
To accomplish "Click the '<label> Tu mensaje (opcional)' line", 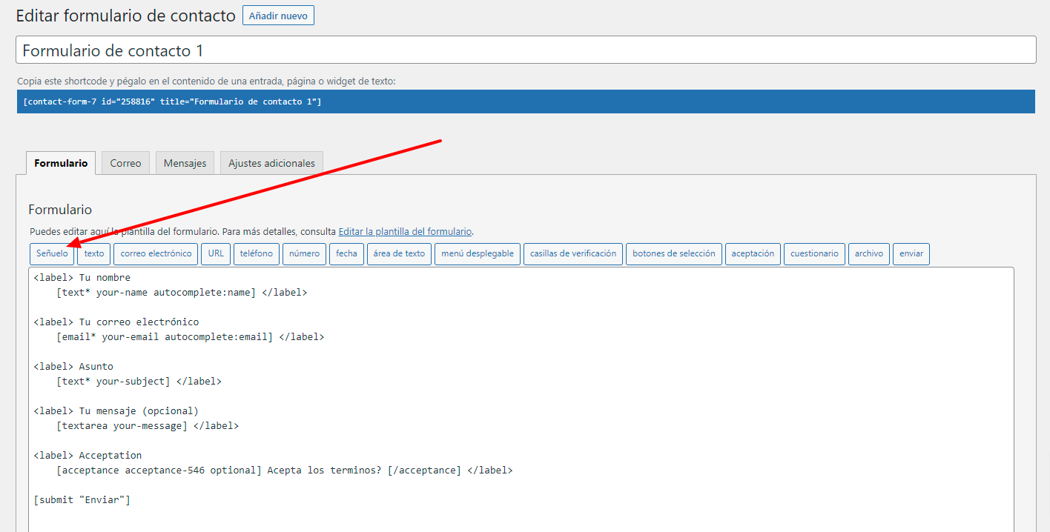I will tap(116, 411).
